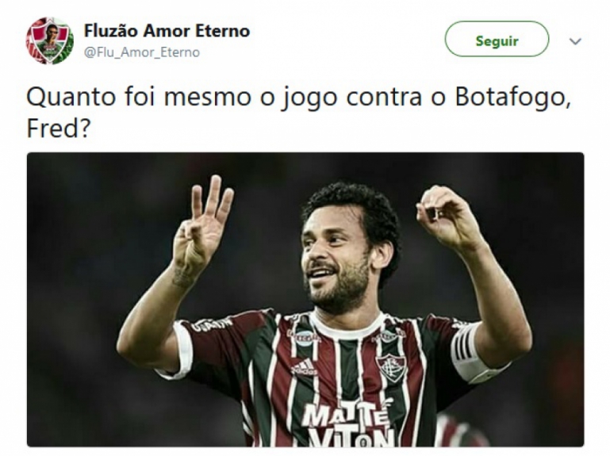Click the wrist tattoo on raised arm
Screen dimensions: 610x456
[185, 275]
